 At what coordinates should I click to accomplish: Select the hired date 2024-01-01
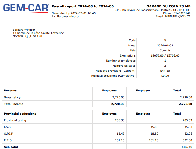pos(165,46)
